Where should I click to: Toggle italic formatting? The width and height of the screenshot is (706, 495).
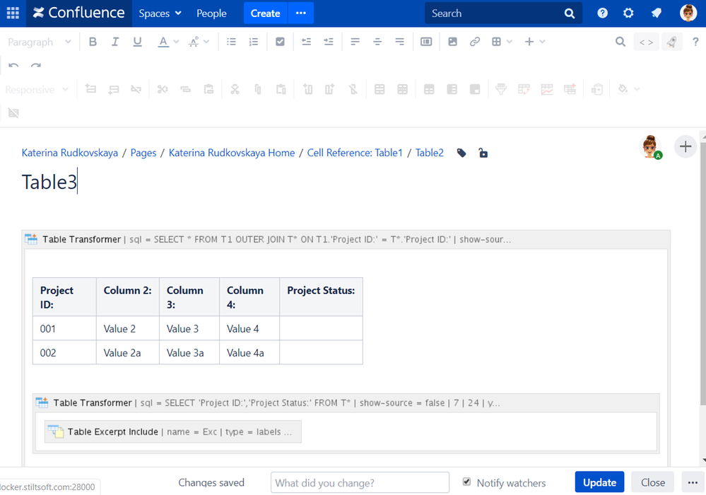[x=114, y=42]
